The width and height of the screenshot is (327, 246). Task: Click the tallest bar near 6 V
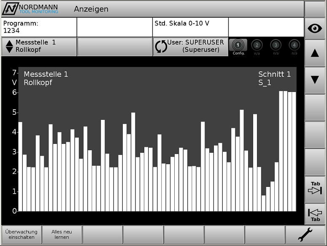pos(281,151)
